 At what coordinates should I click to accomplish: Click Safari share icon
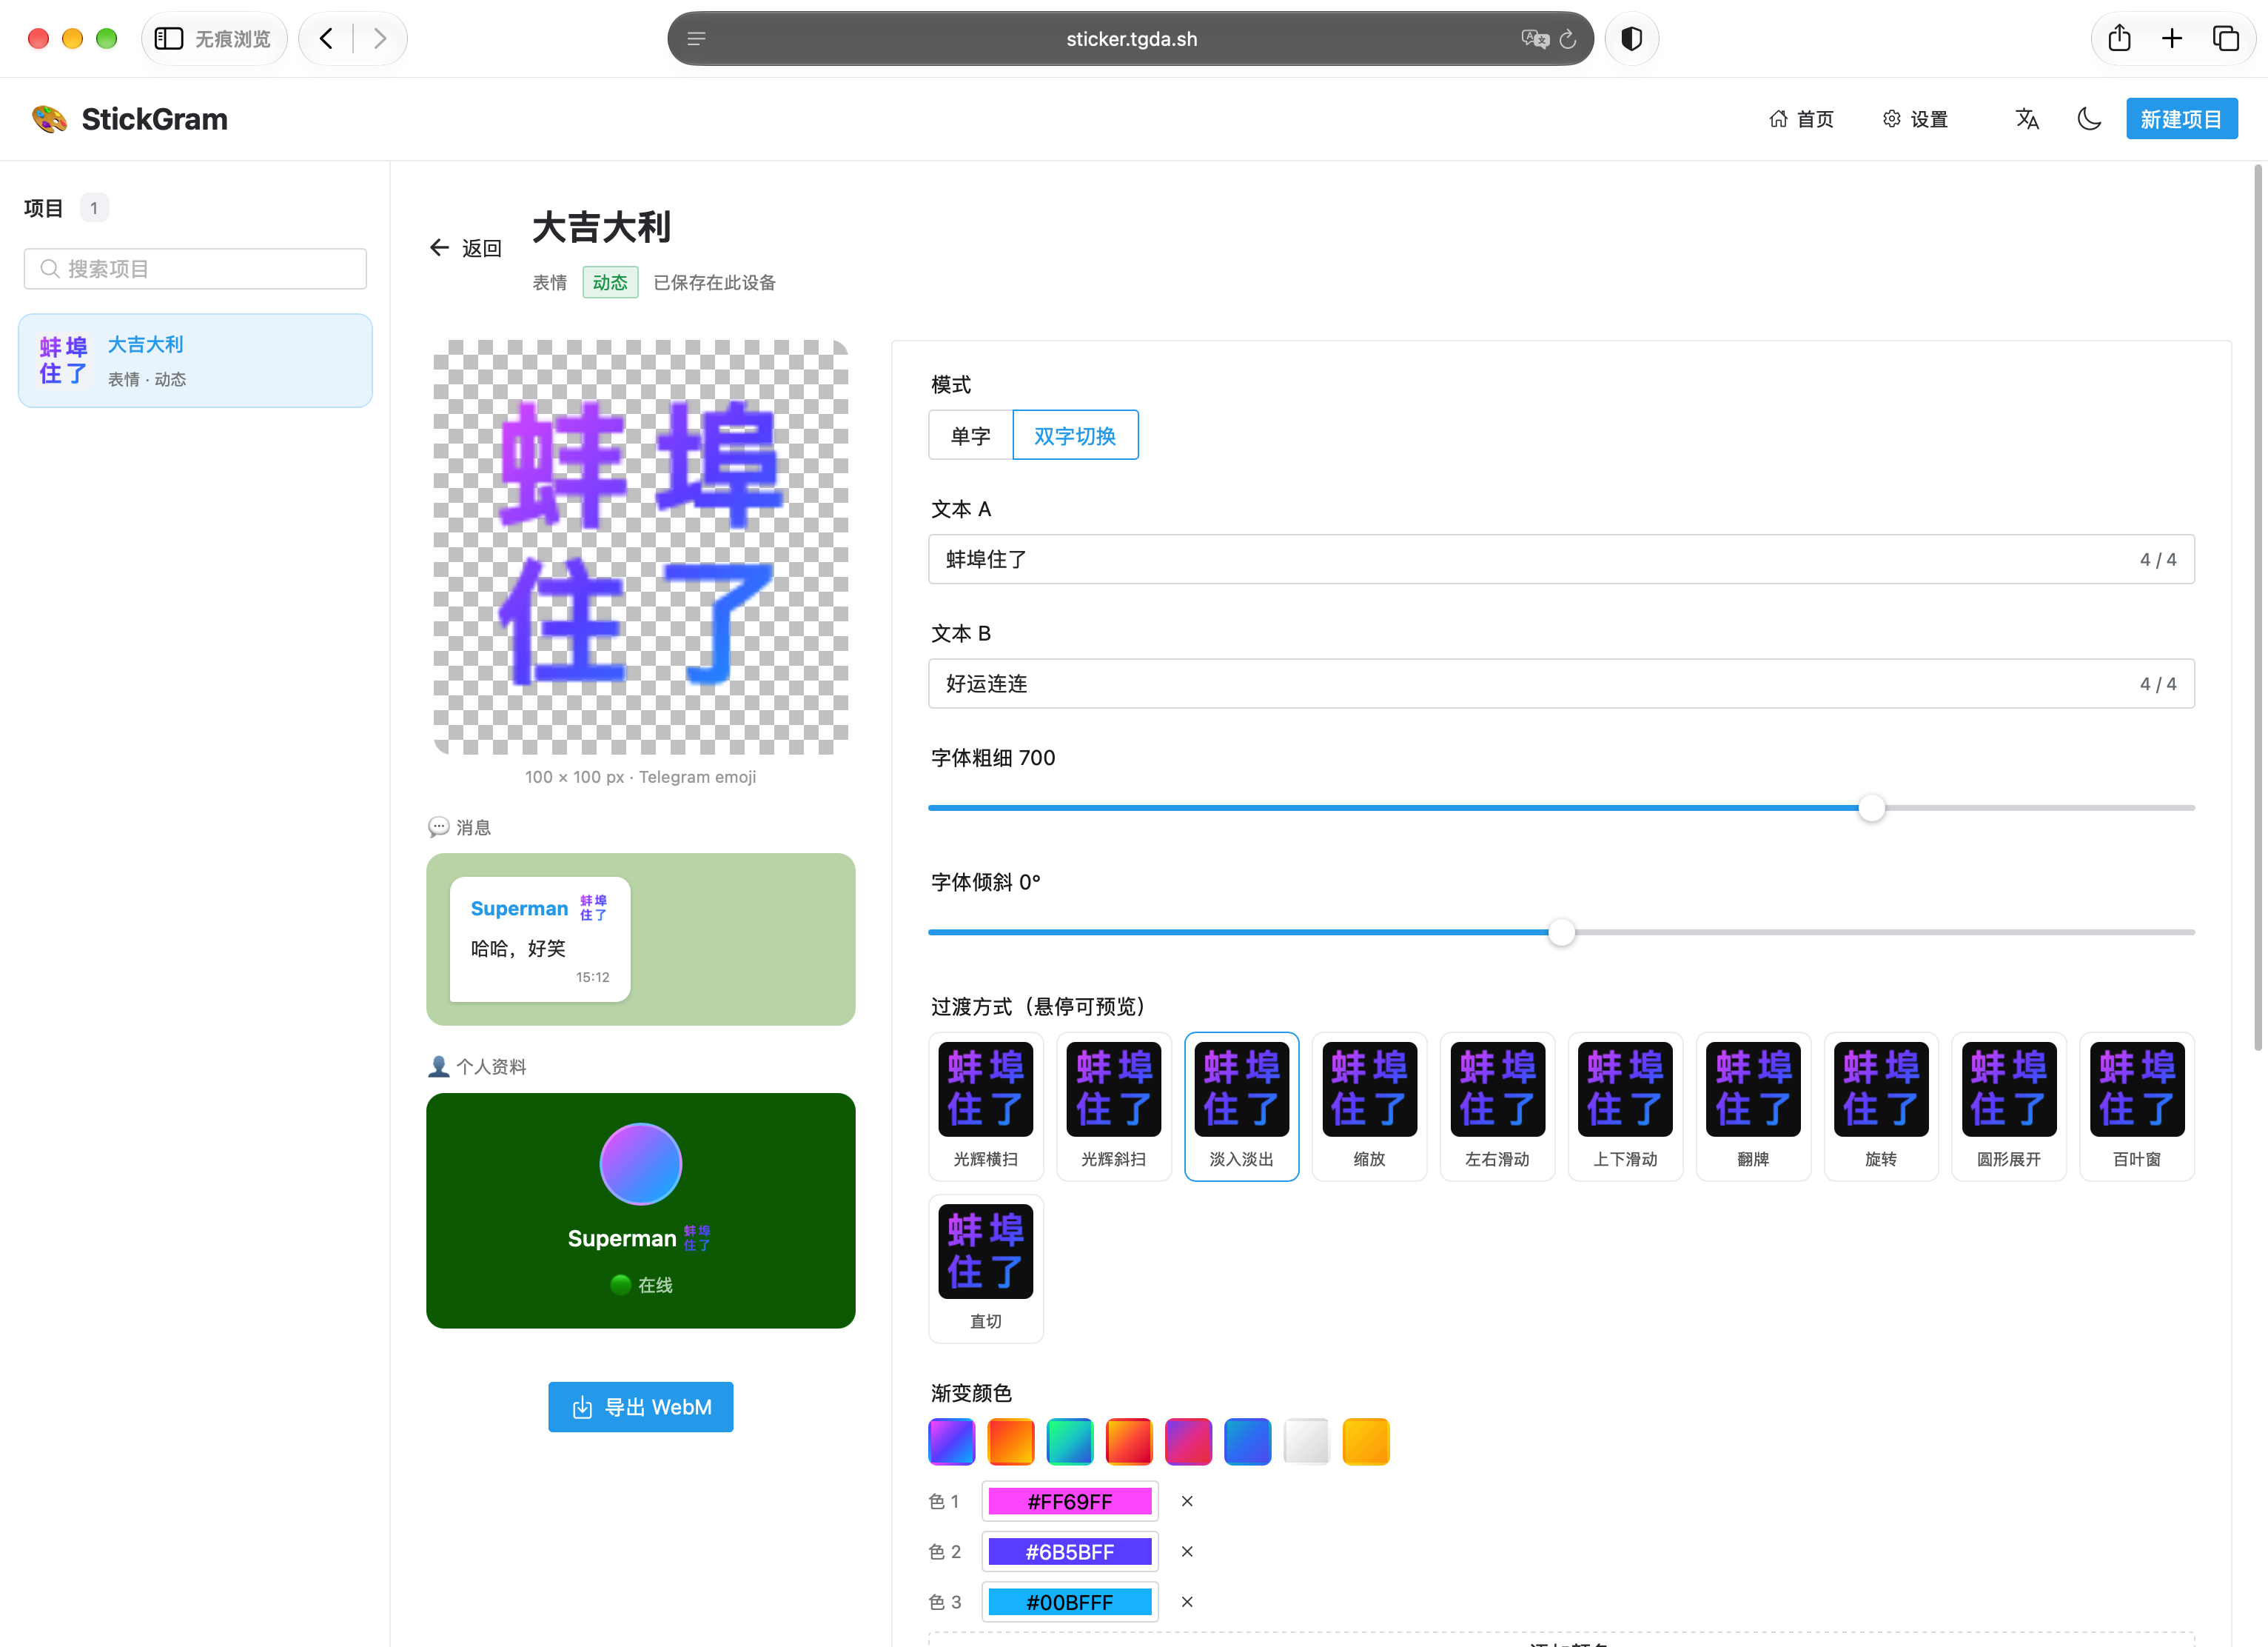pos(2119,39)
